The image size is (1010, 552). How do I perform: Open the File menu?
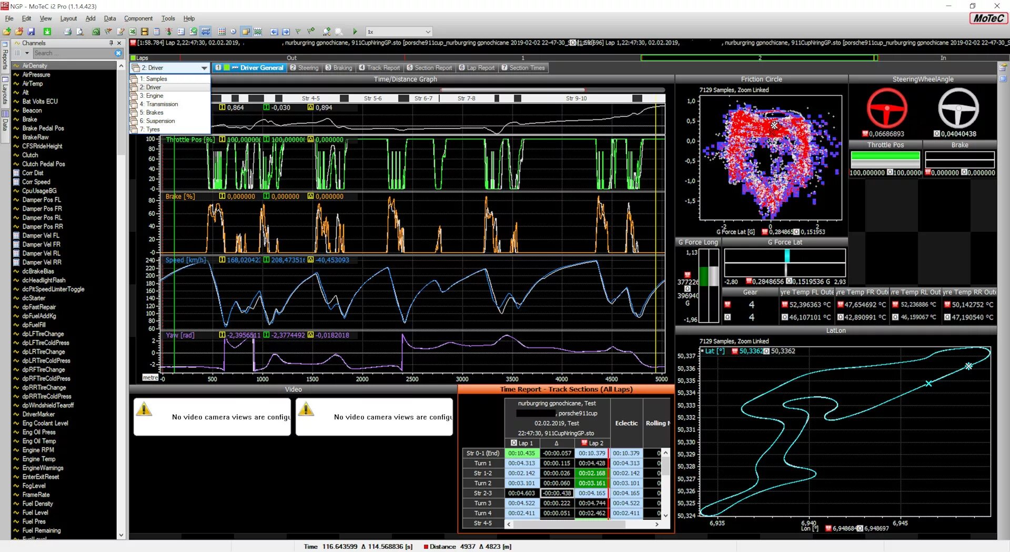click(9, 18)
